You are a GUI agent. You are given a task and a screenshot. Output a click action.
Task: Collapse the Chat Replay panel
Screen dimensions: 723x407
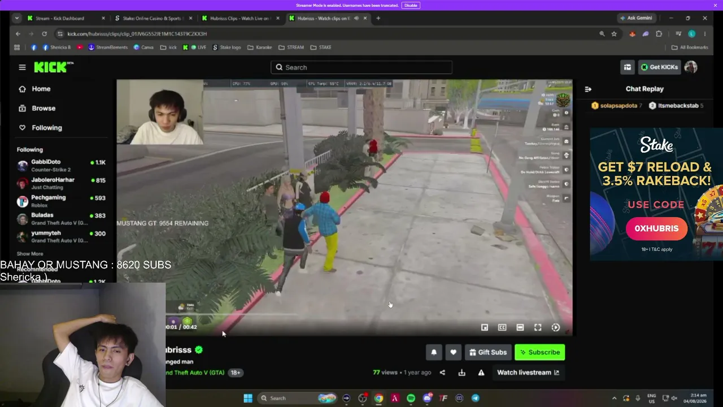pos(588,89)
